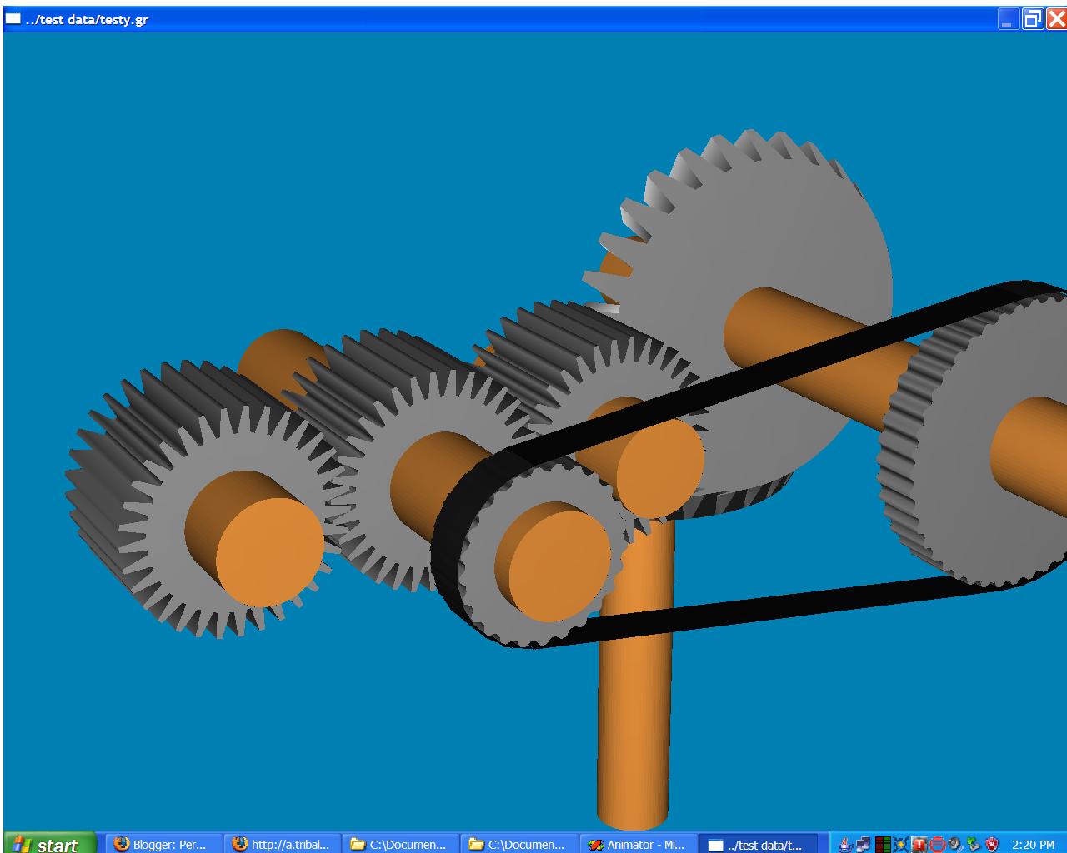Click the green ribbon tray icon

pos(972,843)
